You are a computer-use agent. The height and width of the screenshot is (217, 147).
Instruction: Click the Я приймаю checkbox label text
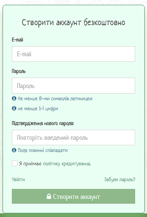[x=30, y=164]
